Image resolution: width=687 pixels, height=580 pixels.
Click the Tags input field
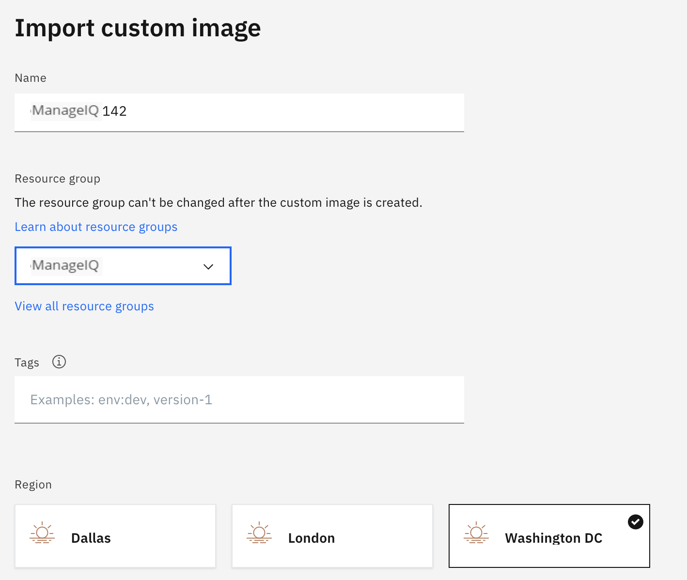pyautogui.click(x=239, y=399)
